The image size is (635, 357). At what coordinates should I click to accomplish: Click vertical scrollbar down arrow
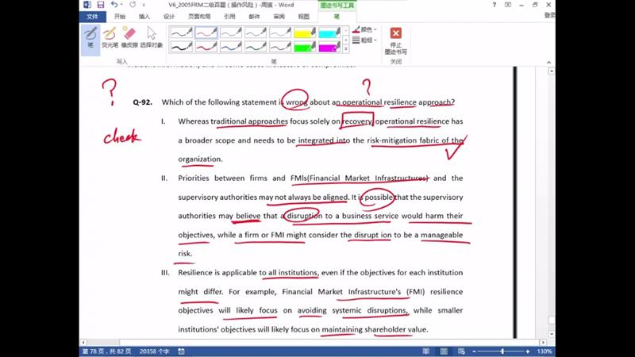click(x=551, y=334)
